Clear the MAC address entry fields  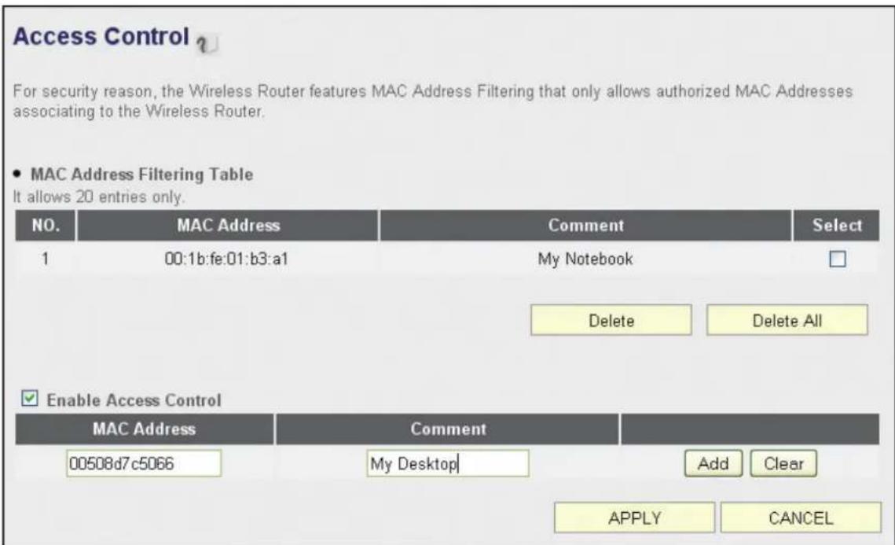point(783,463)
